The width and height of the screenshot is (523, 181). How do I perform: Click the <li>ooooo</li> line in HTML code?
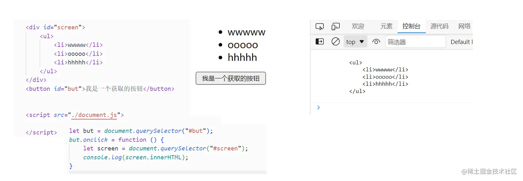(x=78, y=54)
